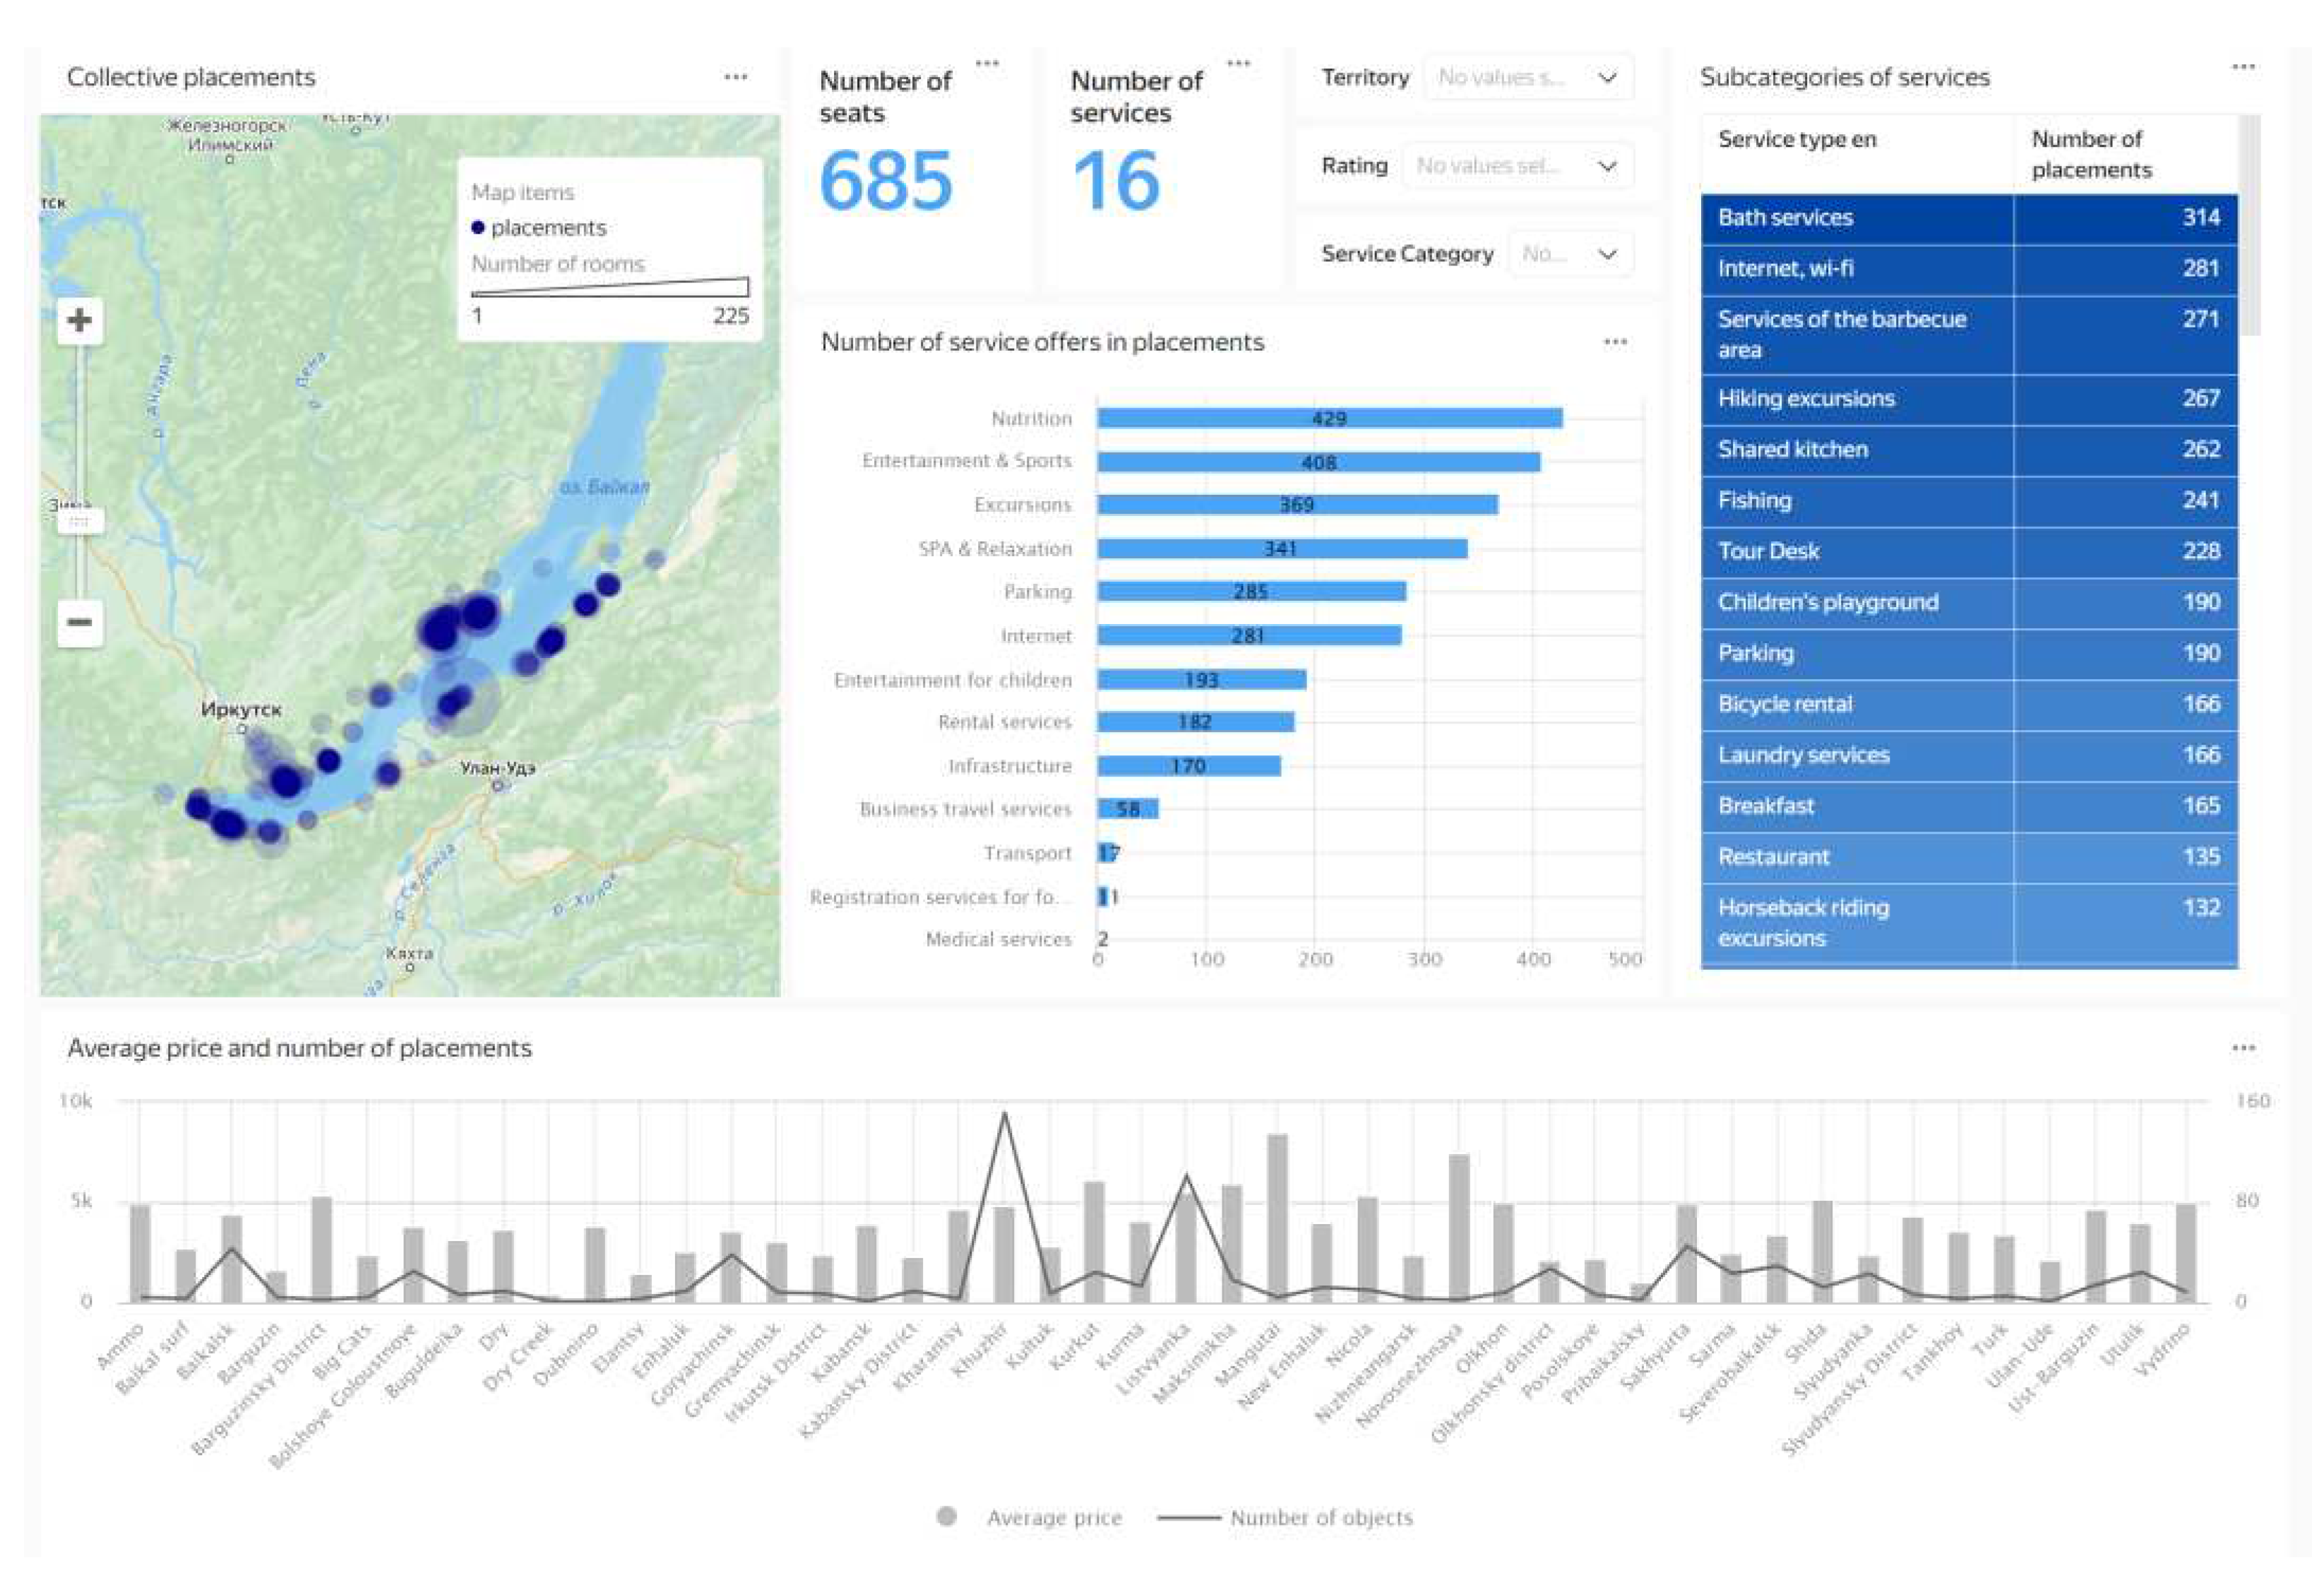Open Average price chart three-dot menu
The height and width of the screenshot is (1589, 2324).
tap(2243, 1048)
